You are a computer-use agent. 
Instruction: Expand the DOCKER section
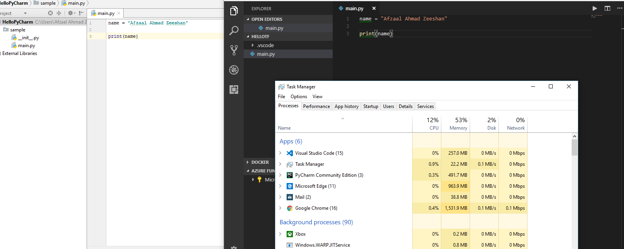coord(248,162)
